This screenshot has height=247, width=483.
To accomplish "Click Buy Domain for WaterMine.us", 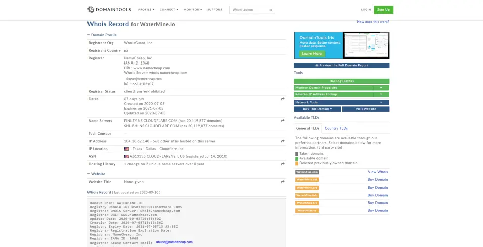I will pyautogui.click(x=378, y=211).
